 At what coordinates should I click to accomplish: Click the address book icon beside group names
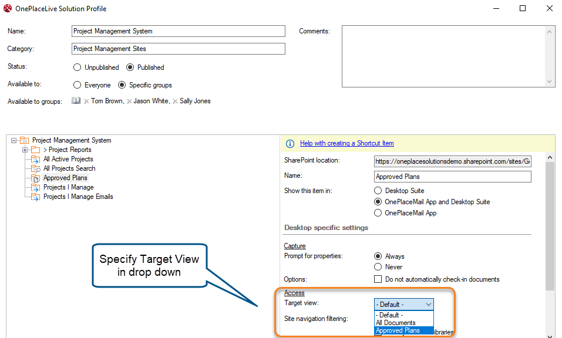[76, 101]
